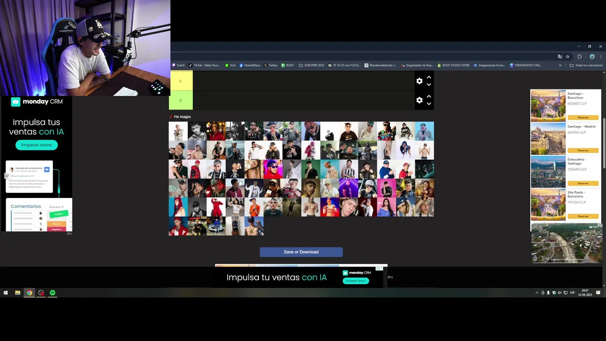Click the Save or Download button
Image resolution: width=606 pixels, height=341 pixels.
[301, 252]
